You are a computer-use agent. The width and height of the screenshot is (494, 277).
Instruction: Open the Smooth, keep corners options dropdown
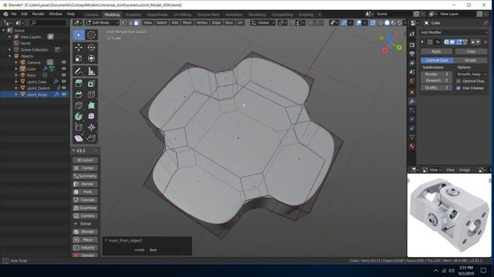click(472, 74)
